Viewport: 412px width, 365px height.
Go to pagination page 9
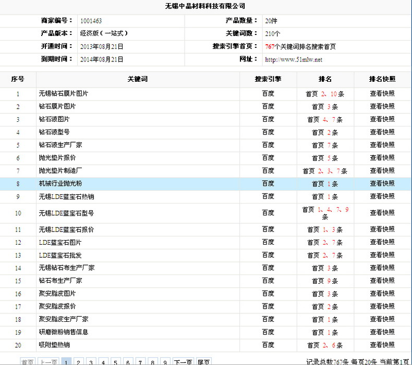coord(165,362)
